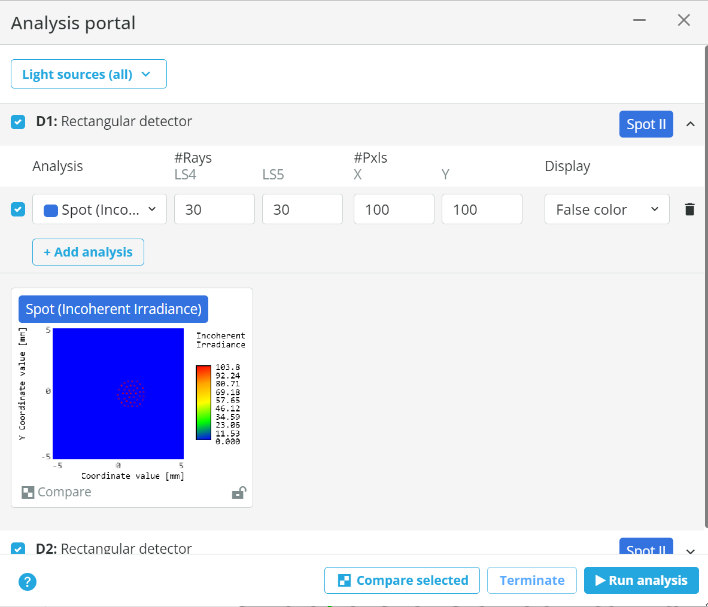Screen dimensions: 708x607
Task: Open the False color display dropdown
Action: pos(607,209)
